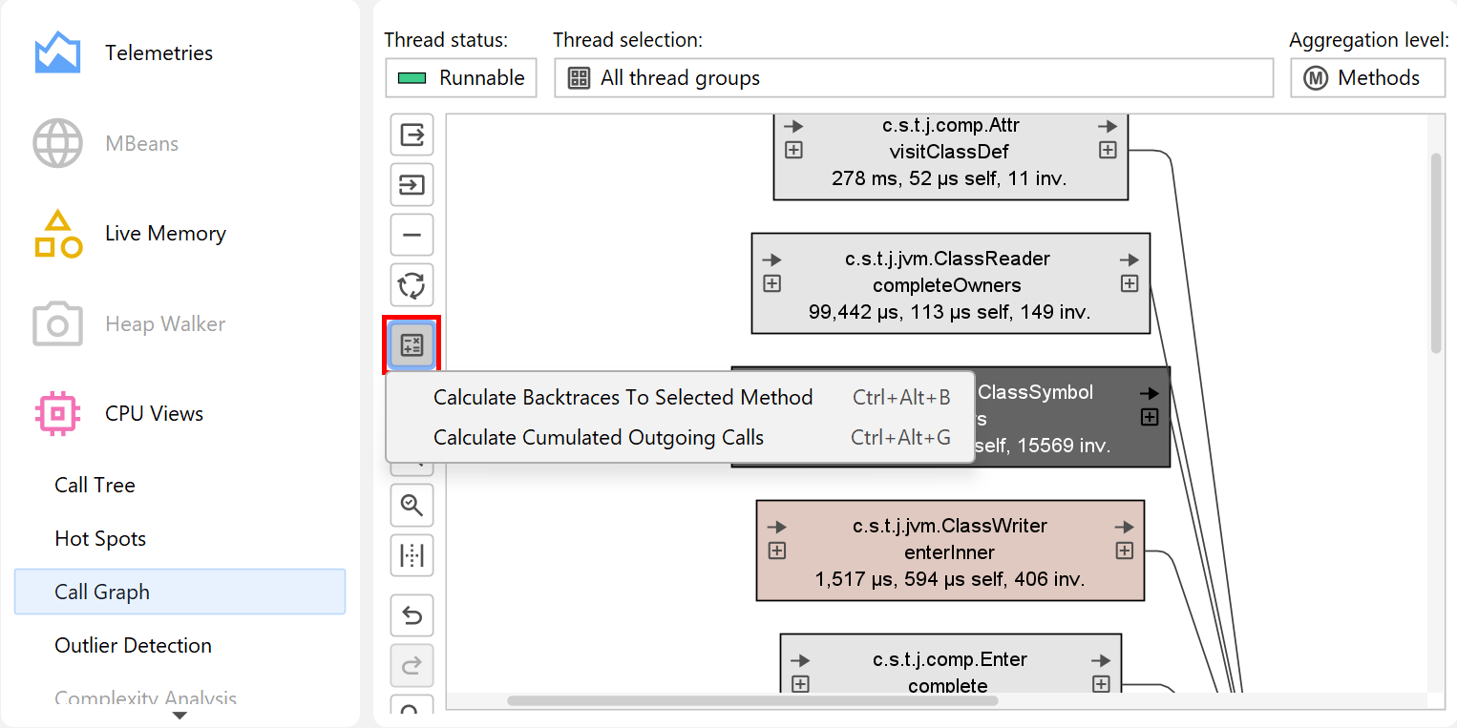Open the Live Memory section
Screen dimensions: 1457x728
[x=165, y=234]
